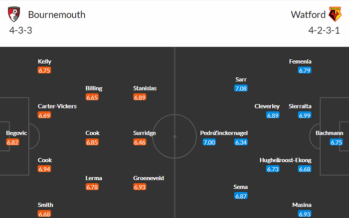
Task: Select goalkeeper Bachmann on the pitch
Action: click(329, 133)
